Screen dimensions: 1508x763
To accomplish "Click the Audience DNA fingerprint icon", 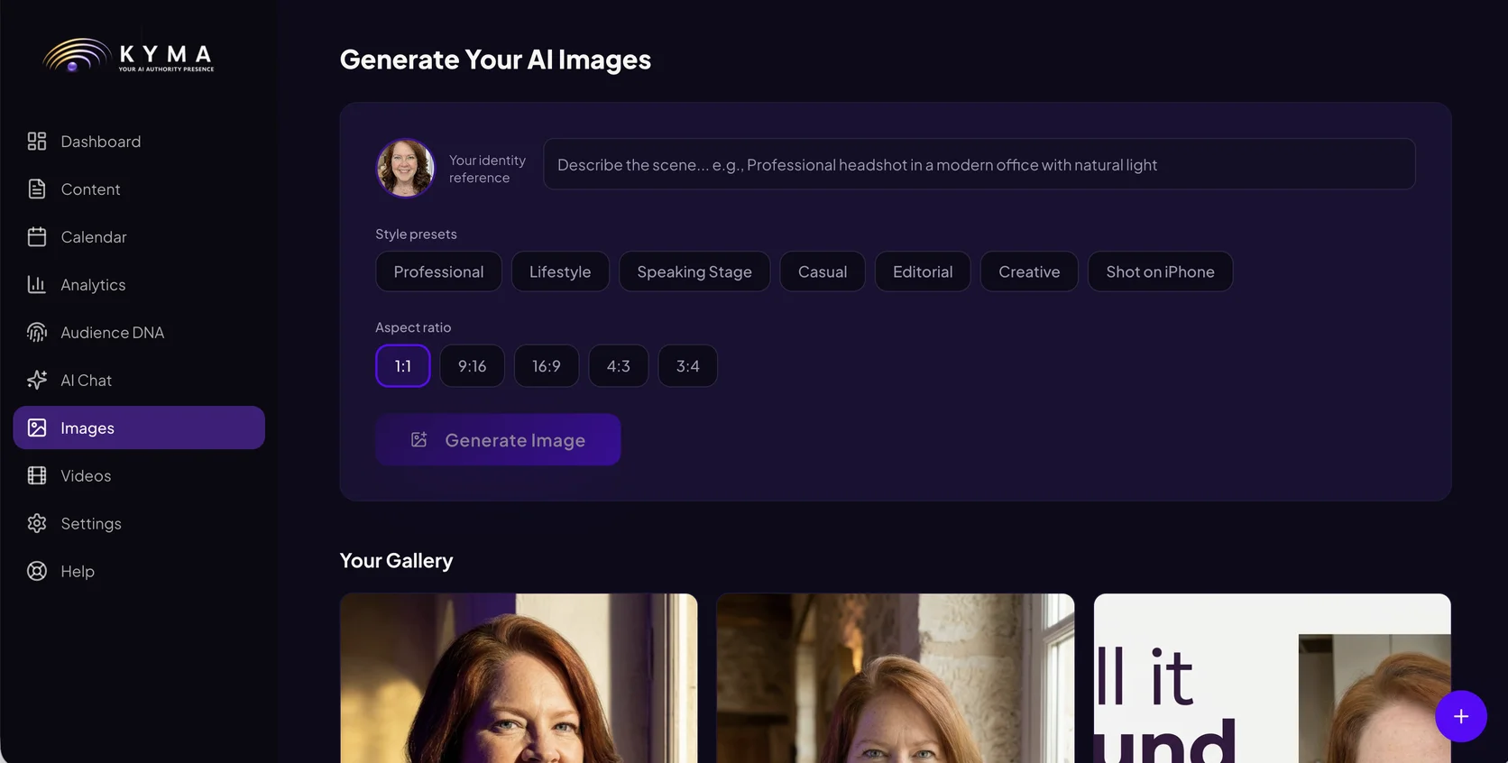I will pyautogui.click(x=37, y=333).
